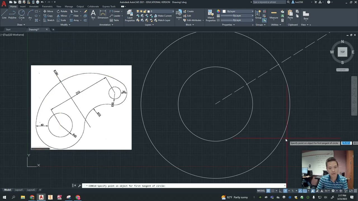Open the annotation scale 1:1 dropdown
The image size is (358, 201).
click(327, 191)
